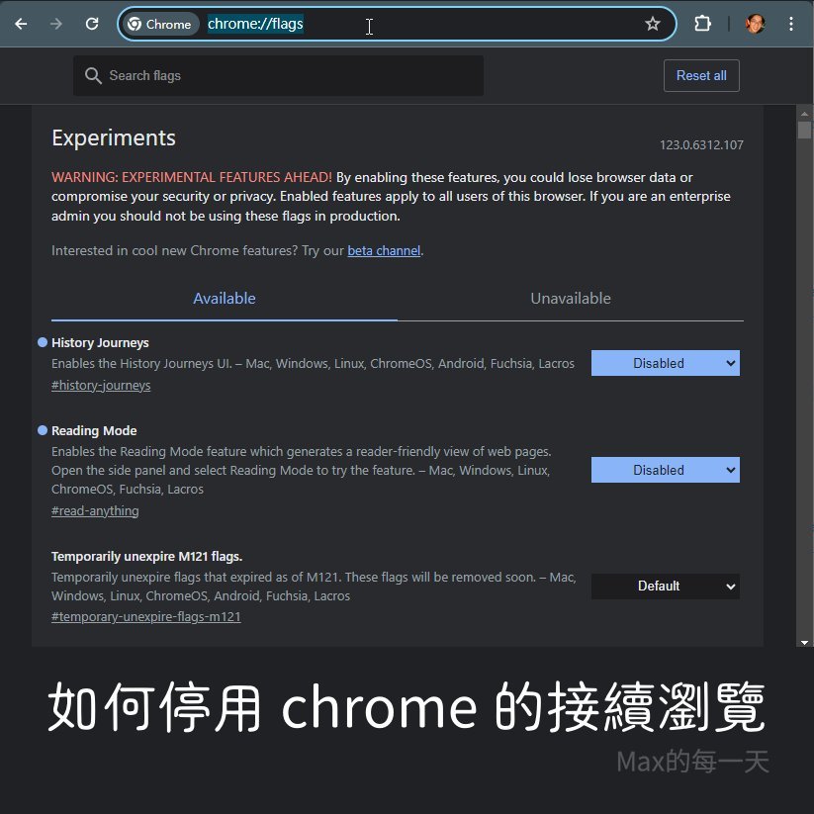This screenshot has height=814, width=814.
Task: Open the History Journeys state dropdown
Action: coord(665,363)
